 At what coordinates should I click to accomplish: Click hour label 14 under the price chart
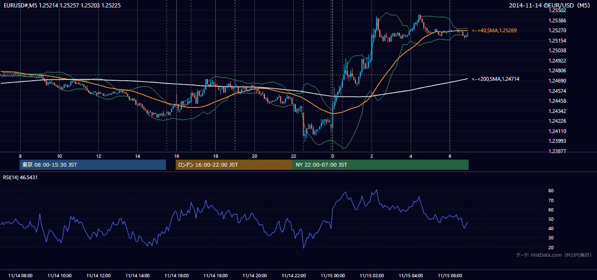(x=137, y=156)
